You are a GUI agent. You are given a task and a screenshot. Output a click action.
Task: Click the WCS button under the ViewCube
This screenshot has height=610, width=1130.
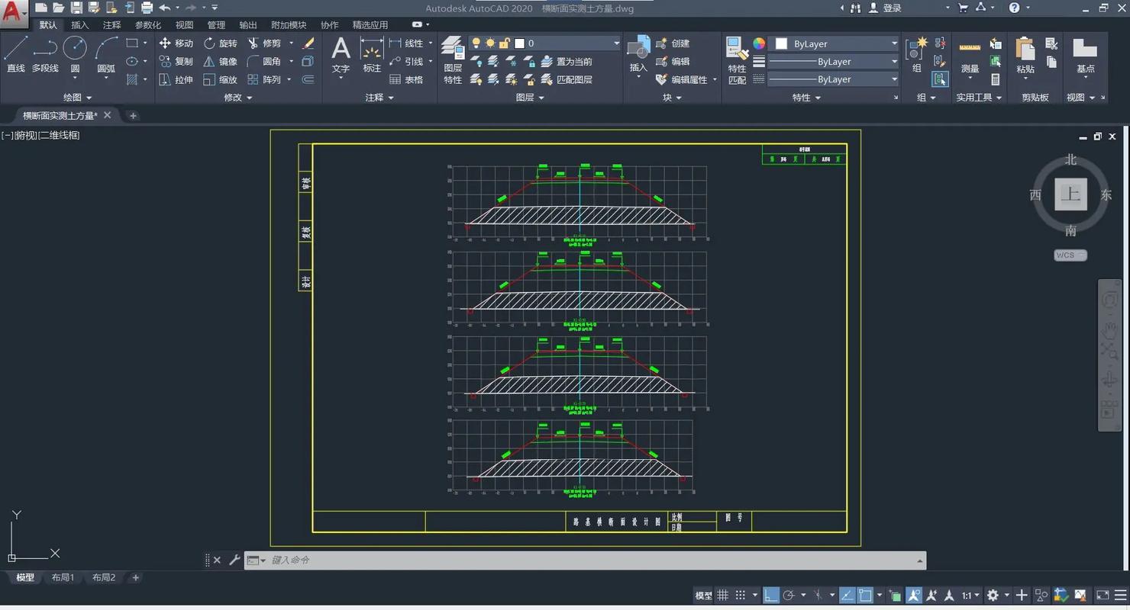point(1070,255)
